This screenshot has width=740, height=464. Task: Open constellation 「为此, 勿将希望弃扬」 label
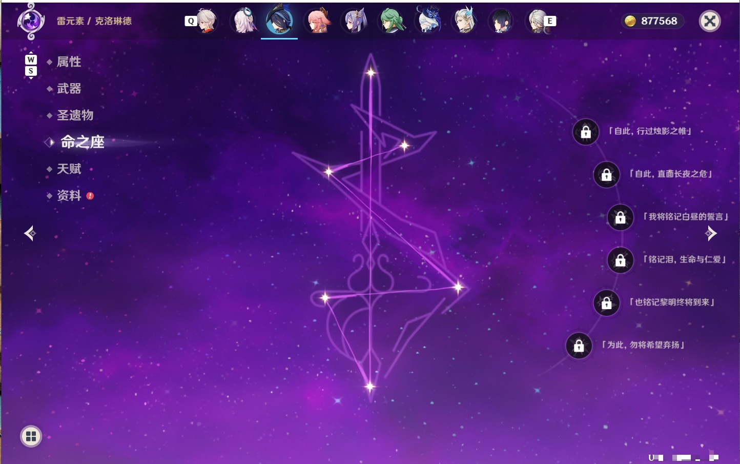[x=643, y=345]
